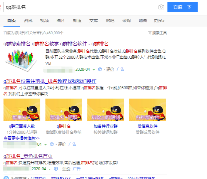Click the 群排名+活跃 penguin thumbnail
The height and width of the screenshot is (179, 207).
[64, 110]
